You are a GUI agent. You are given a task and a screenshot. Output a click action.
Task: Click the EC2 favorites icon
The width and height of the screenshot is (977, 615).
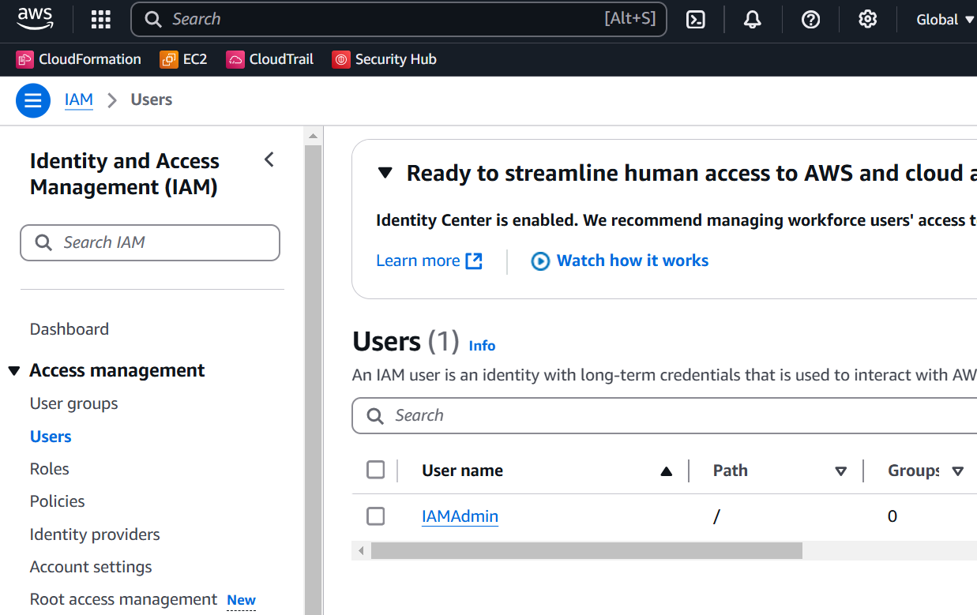coord(169,59)
